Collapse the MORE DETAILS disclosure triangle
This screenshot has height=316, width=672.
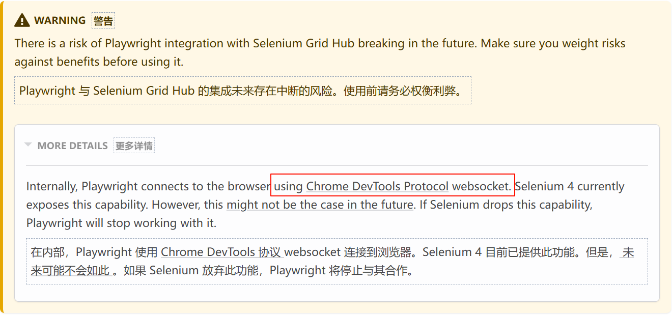[x=28, y=145]
